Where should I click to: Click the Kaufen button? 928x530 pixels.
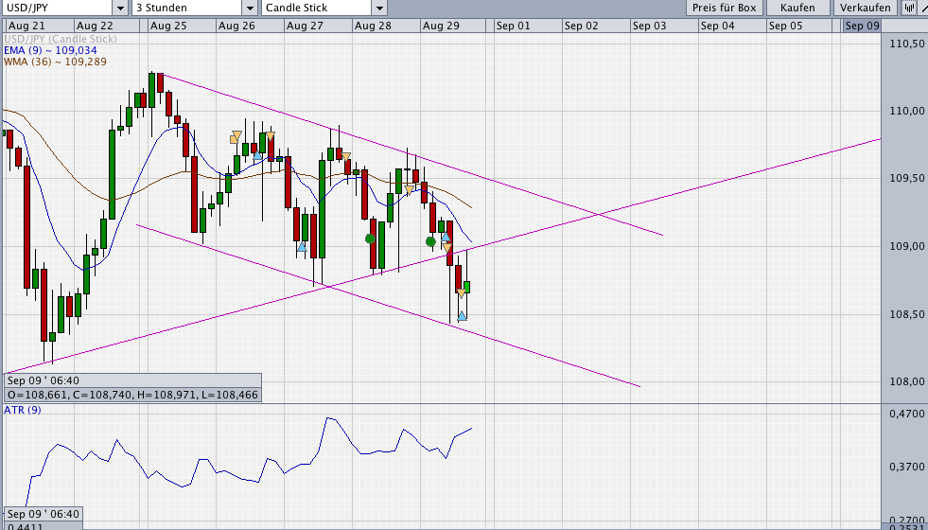click(797, 8)
